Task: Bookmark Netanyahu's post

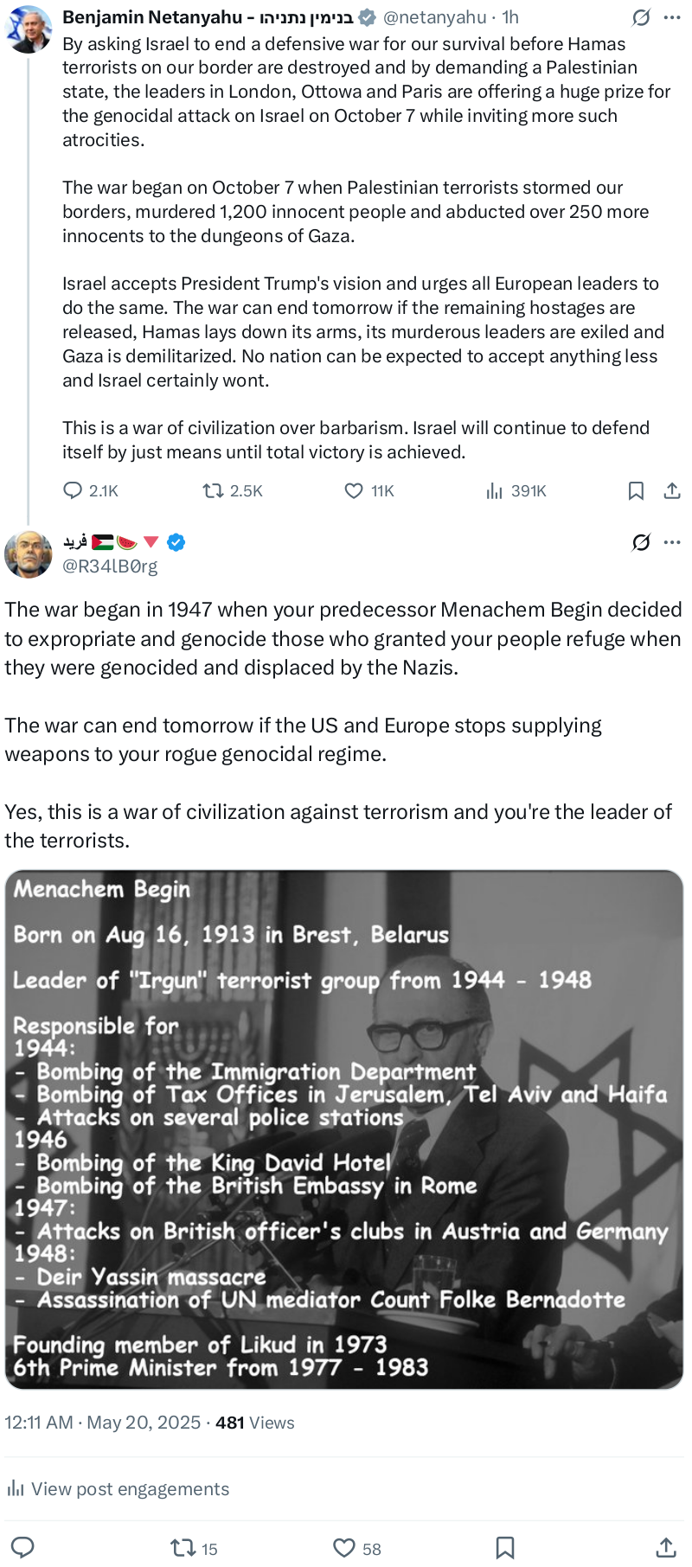Action: pos(636,491)
